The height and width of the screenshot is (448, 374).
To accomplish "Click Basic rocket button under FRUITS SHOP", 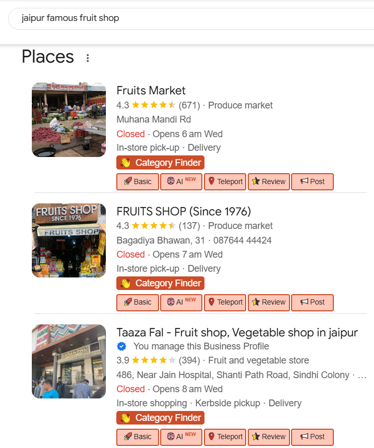I will click(x=138, y=302).
